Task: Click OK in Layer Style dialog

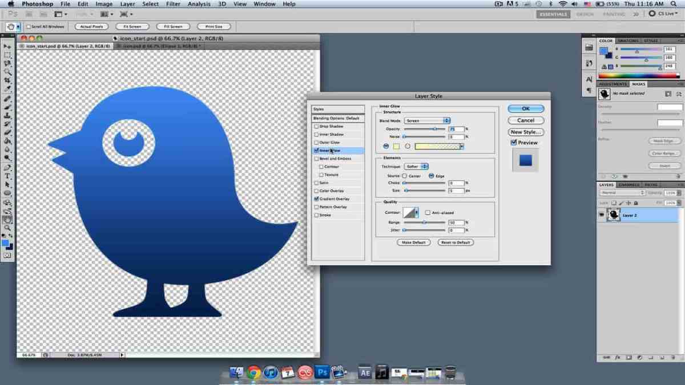Action: pos(526,109)
